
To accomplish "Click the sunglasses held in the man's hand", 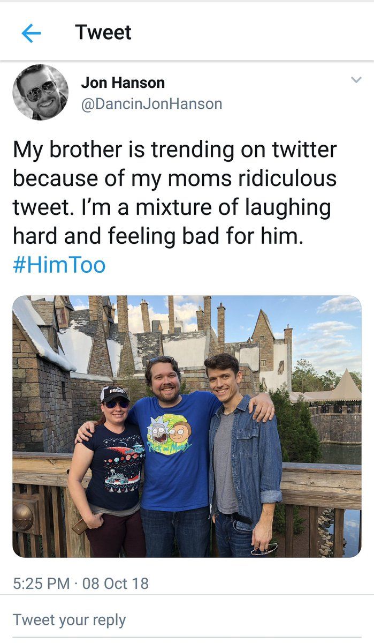I will click(x=264, y=549).
